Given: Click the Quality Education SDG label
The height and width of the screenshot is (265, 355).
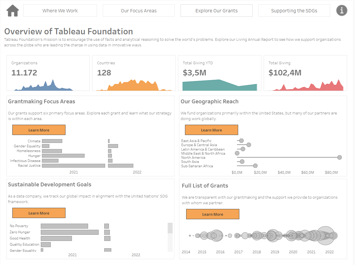Looking at the screenshot, I should tap(24, 244).
